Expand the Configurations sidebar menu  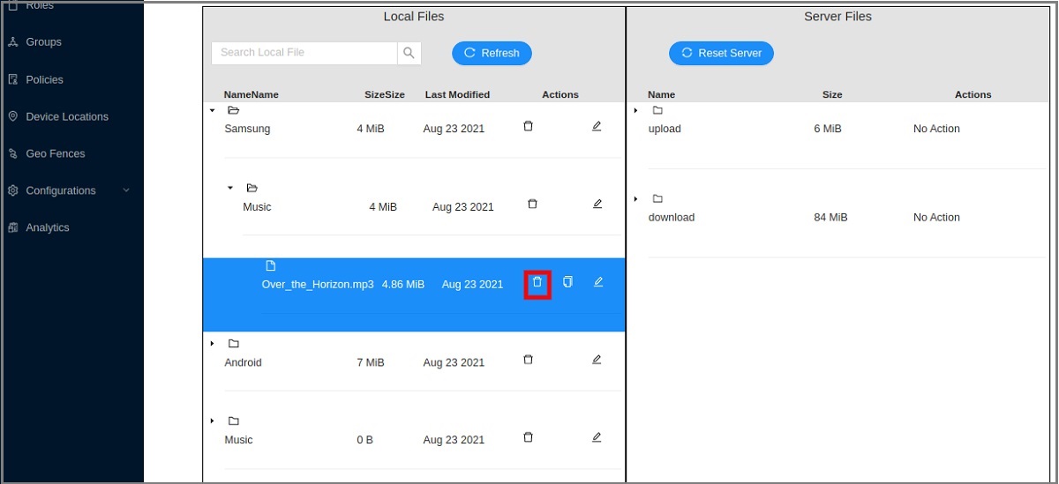pyautogui.click(x=125, y=190)
